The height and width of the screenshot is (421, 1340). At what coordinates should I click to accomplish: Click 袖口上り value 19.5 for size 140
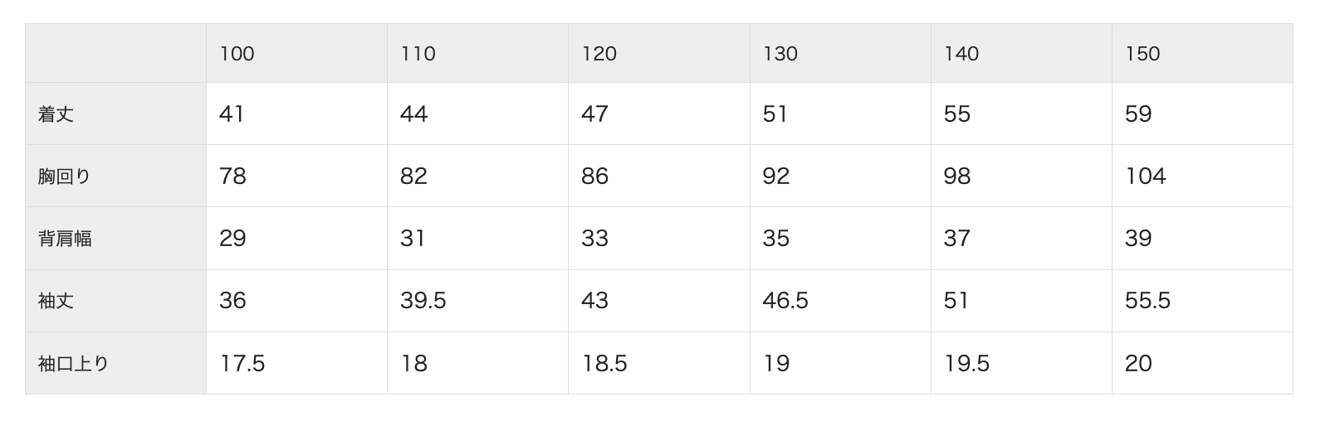[966, 363]
